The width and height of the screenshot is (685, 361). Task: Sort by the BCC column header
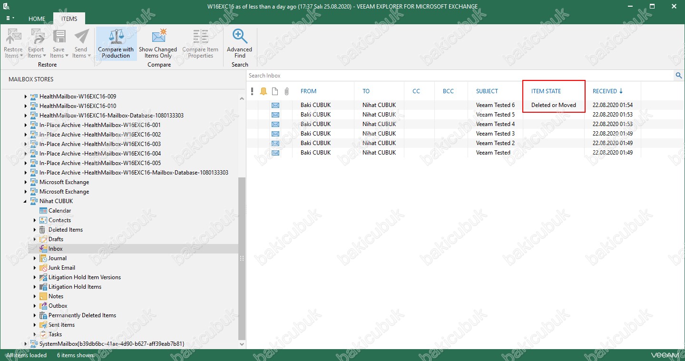click(x=448, y=91)
